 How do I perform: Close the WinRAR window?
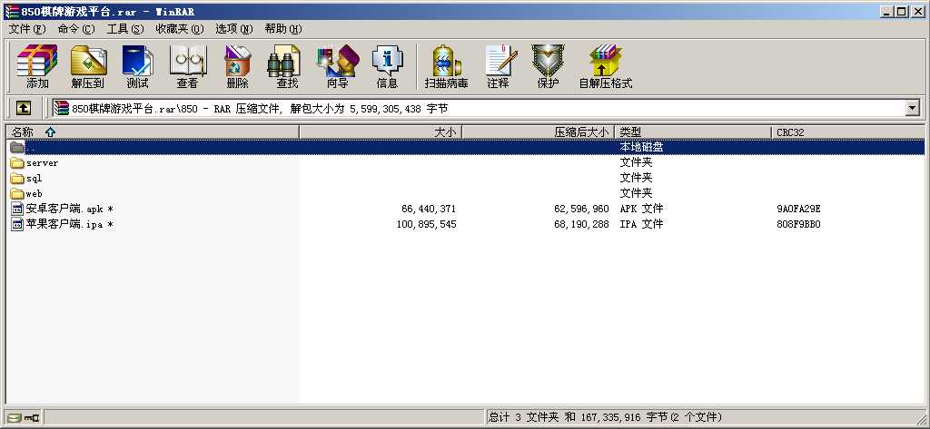917,11
